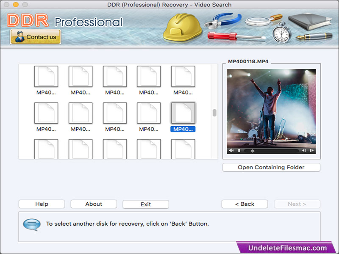Open Containing Folder of the video
This screenshot has width=339, height=254.
click(x=271, y=167)
